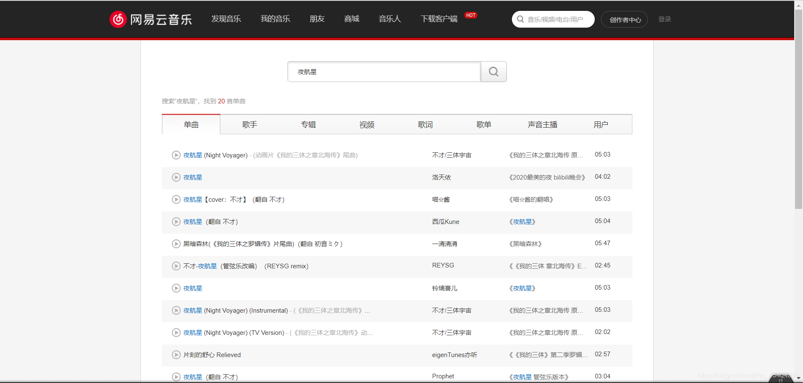
Task: Play 夜航星【cover：不才】by 喵☆酱
Action: click(x=176, y=200)
